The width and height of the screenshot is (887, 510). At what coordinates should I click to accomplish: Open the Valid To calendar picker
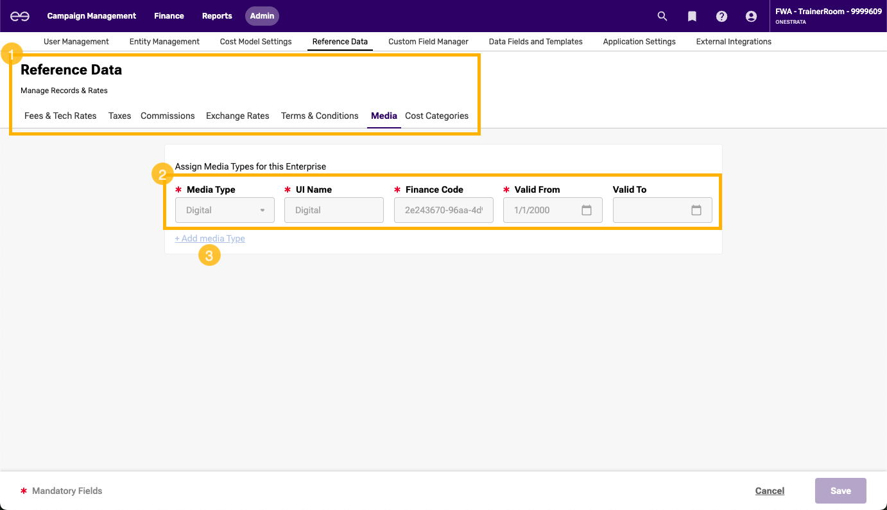696,210
